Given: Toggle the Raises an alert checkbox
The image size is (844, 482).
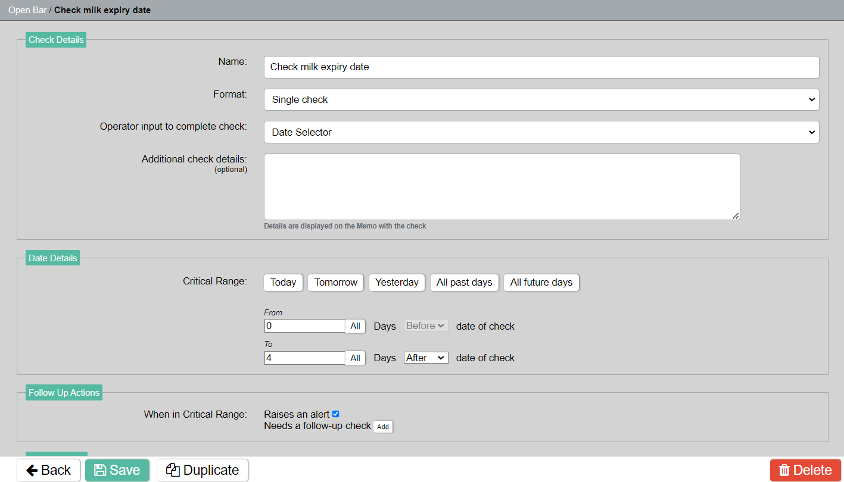Looking at the screenshot, I should (x=336, y=414).
